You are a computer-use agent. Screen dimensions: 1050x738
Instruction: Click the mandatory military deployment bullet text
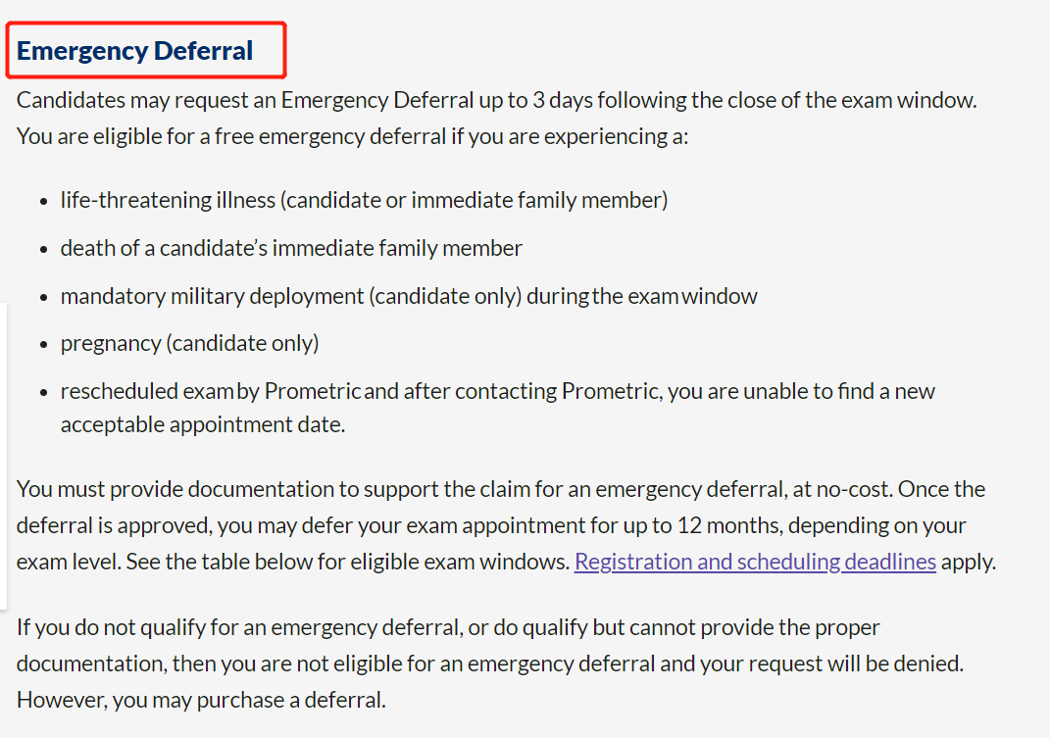409,296
